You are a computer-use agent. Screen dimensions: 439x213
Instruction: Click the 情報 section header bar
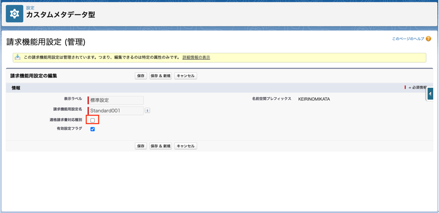point(206,88)
